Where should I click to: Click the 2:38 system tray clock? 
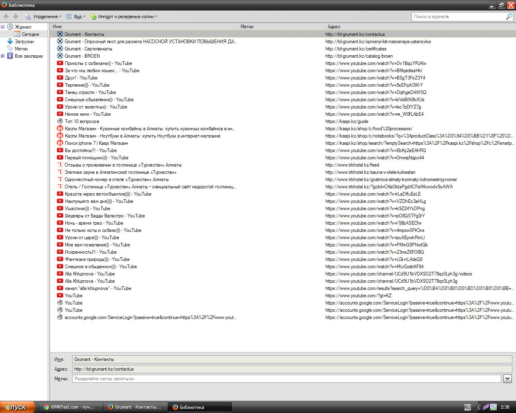(505, 407)
